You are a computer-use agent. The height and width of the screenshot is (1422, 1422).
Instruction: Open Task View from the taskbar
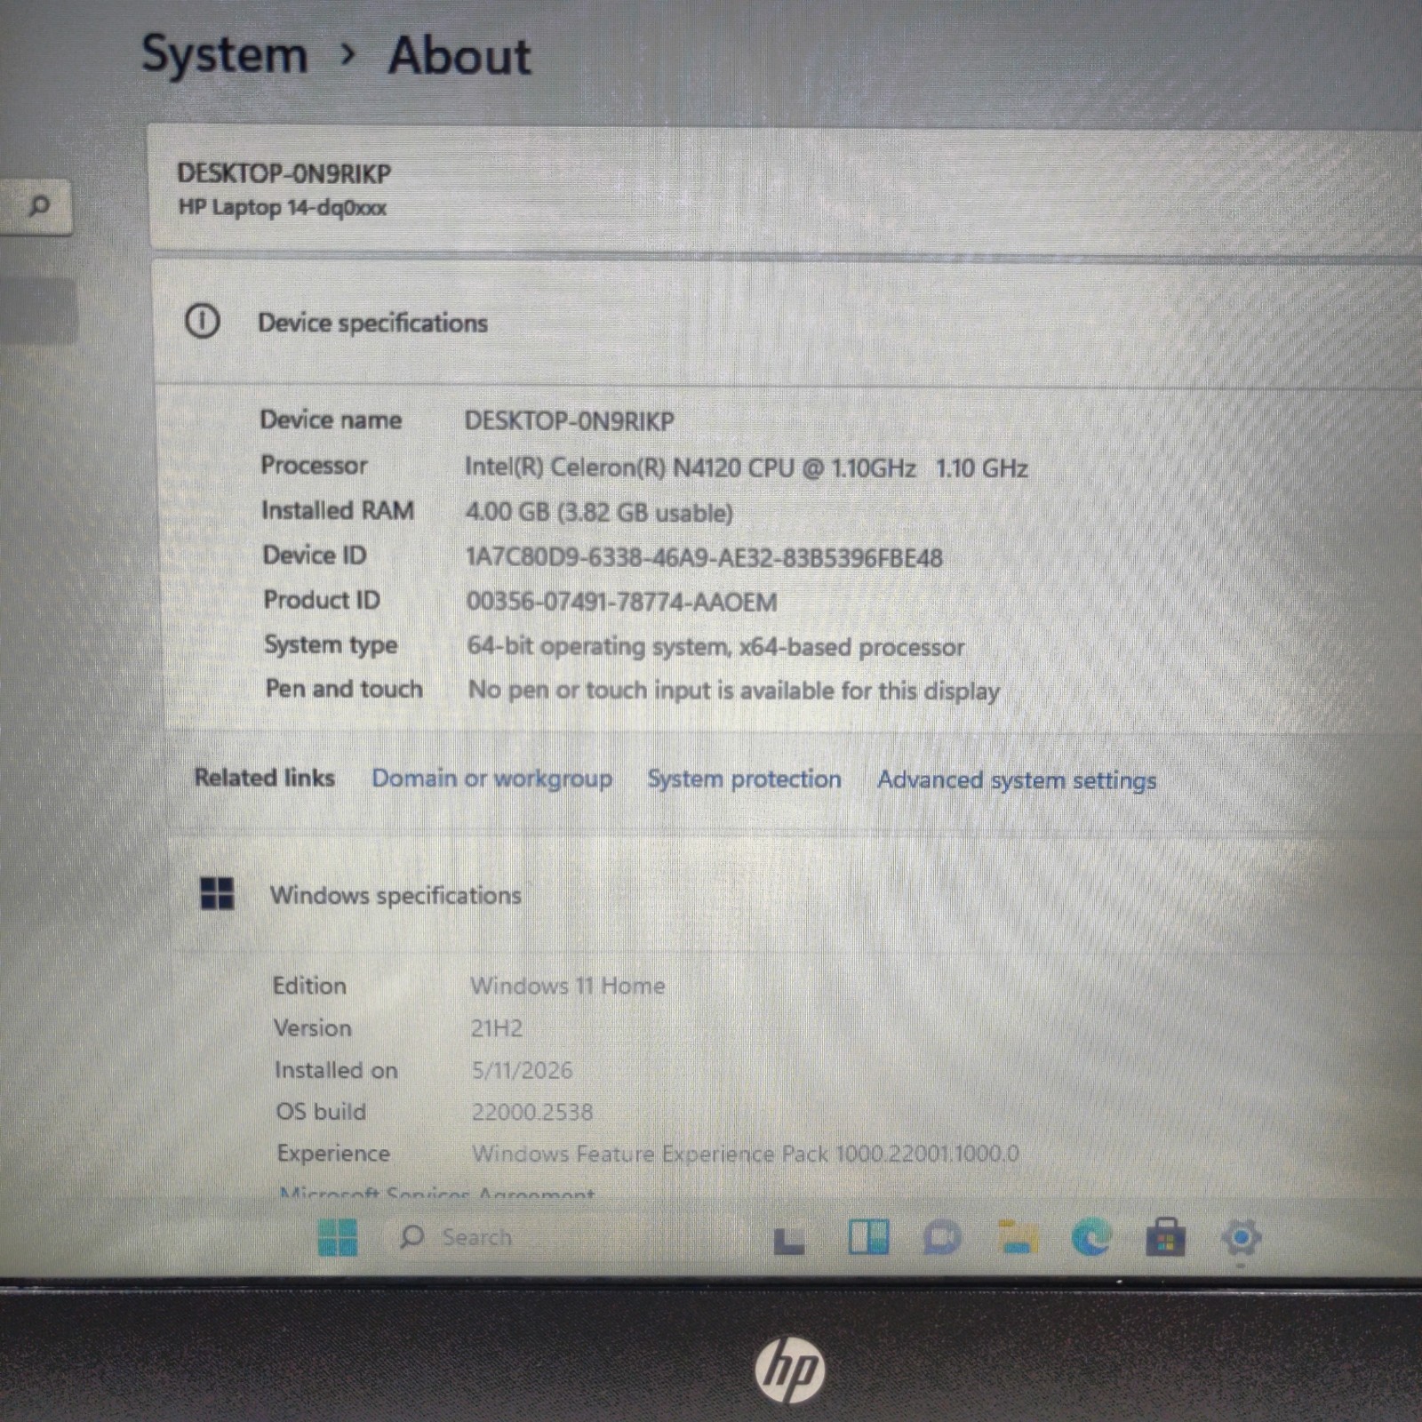[x=789, y=1241]
